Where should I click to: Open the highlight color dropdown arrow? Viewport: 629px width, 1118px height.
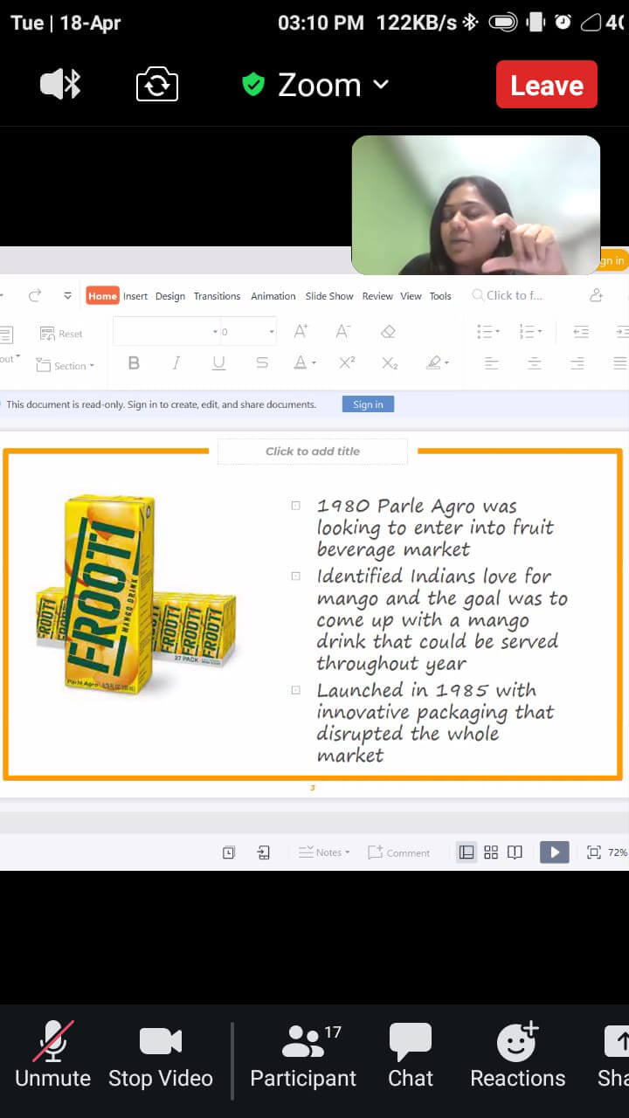(446, 363)
